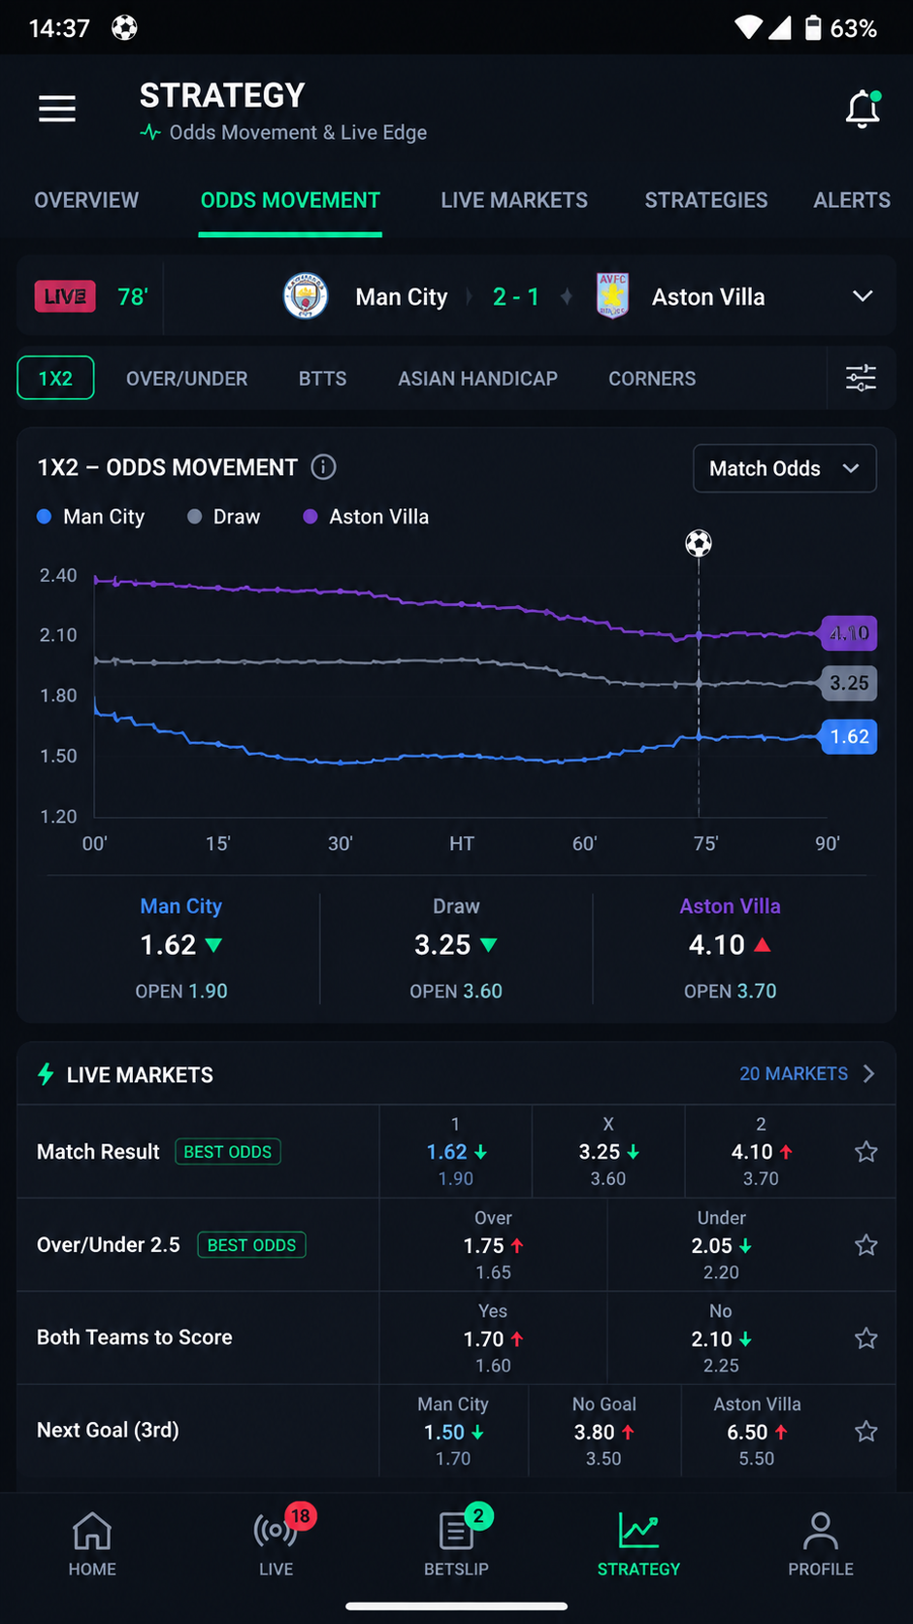Tap Match Result BEST ODDS badge
Screen dimensions: 913x1624
(228, 1152)
